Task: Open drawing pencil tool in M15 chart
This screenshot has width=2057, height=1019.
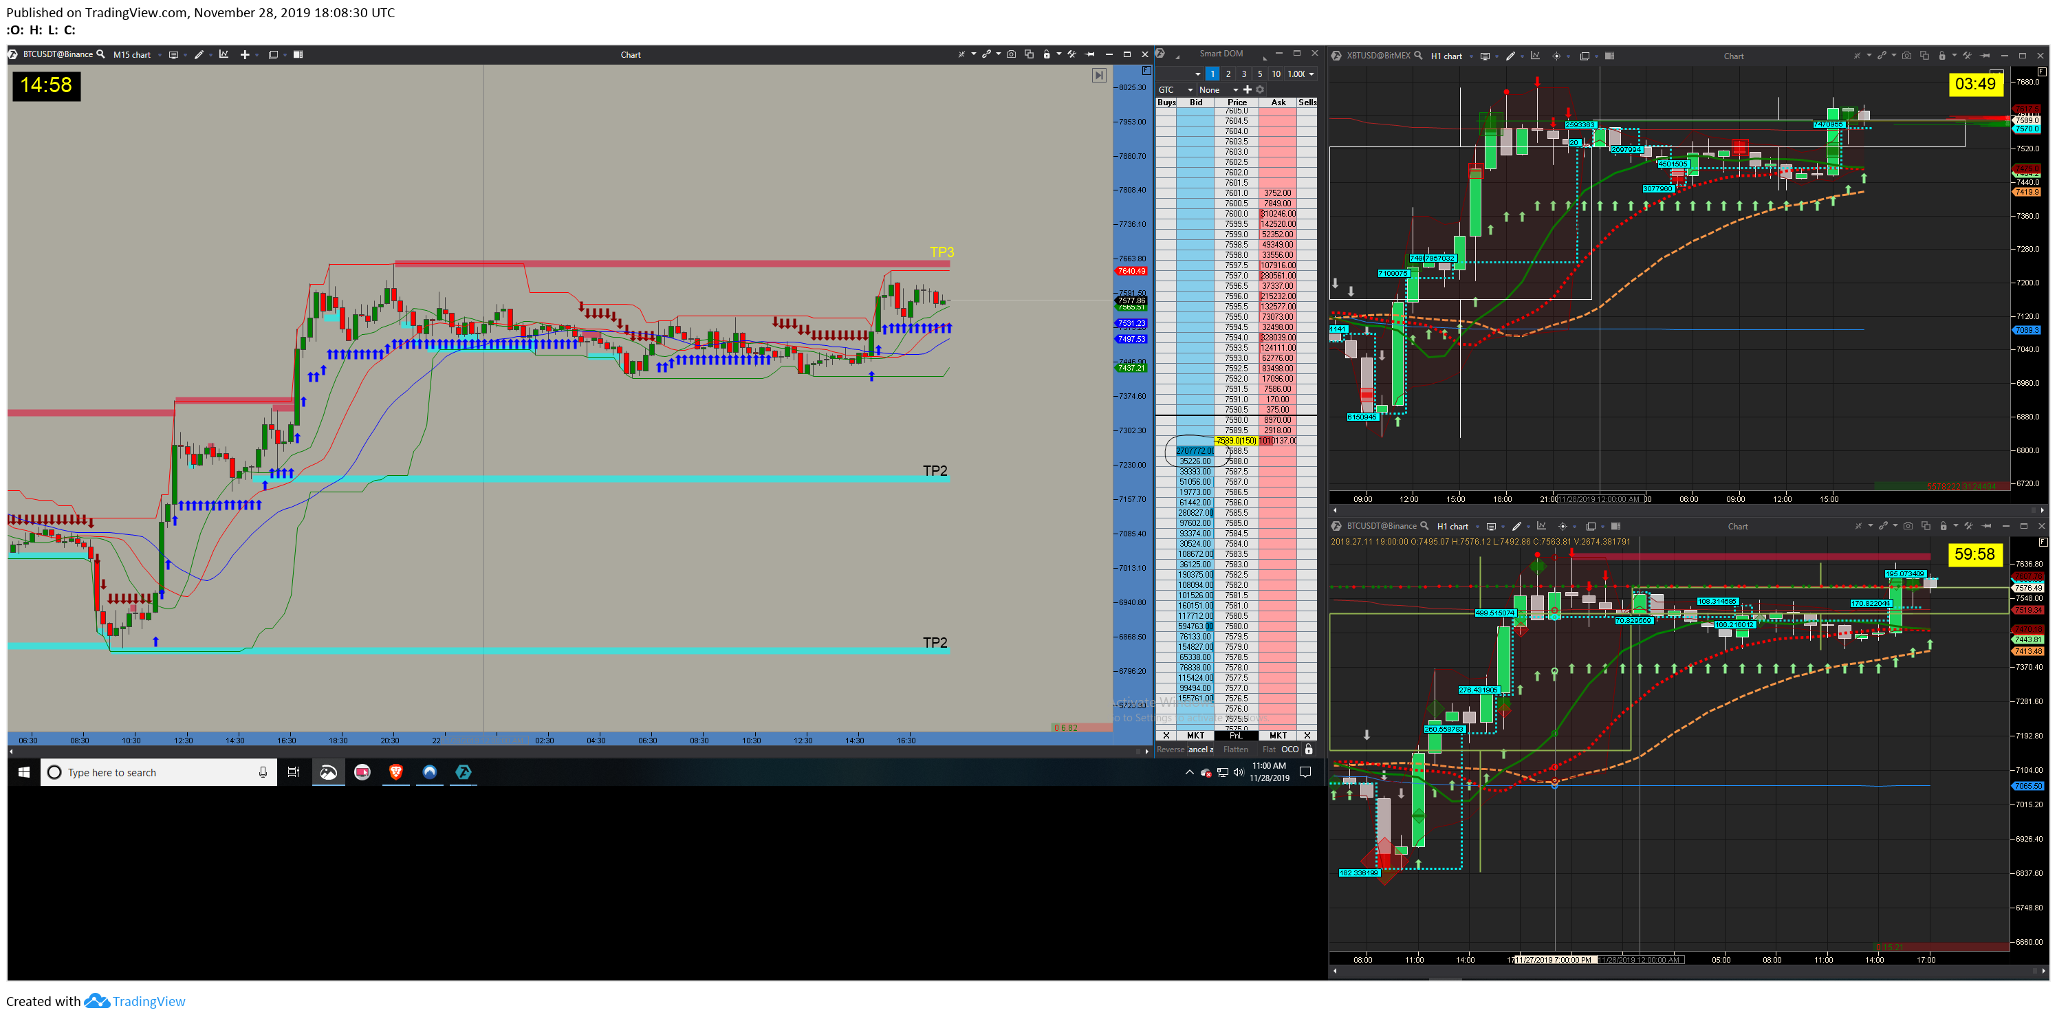Action: (x=199, y=54)
